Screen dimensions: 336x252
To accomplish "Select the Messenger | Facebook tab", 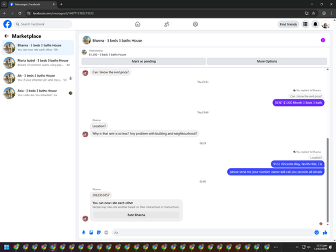I will pyautogui.click(x=32, y=4).
